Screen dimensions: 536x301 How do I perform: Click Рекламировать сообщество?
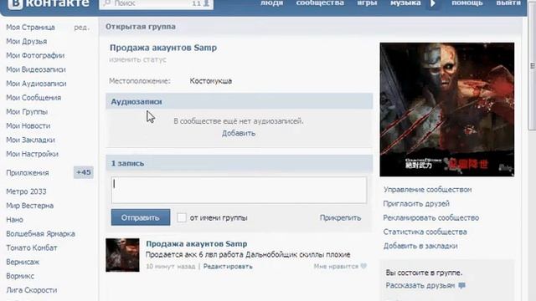[x=430, y=217]
